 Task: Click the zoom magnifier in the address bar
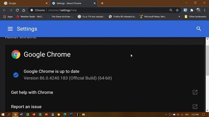pyautogui.click(x=171, y=10)
